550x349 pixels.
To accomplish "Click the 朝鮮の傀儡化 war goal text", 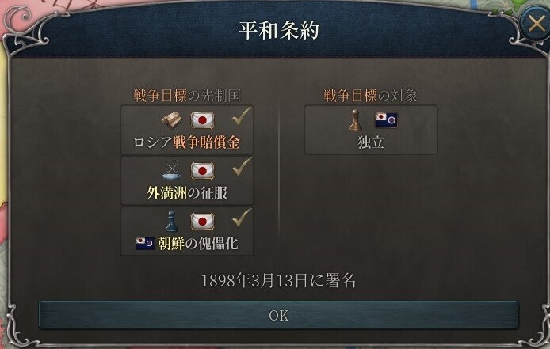I will pyautogui.click(x=198, y=244).
